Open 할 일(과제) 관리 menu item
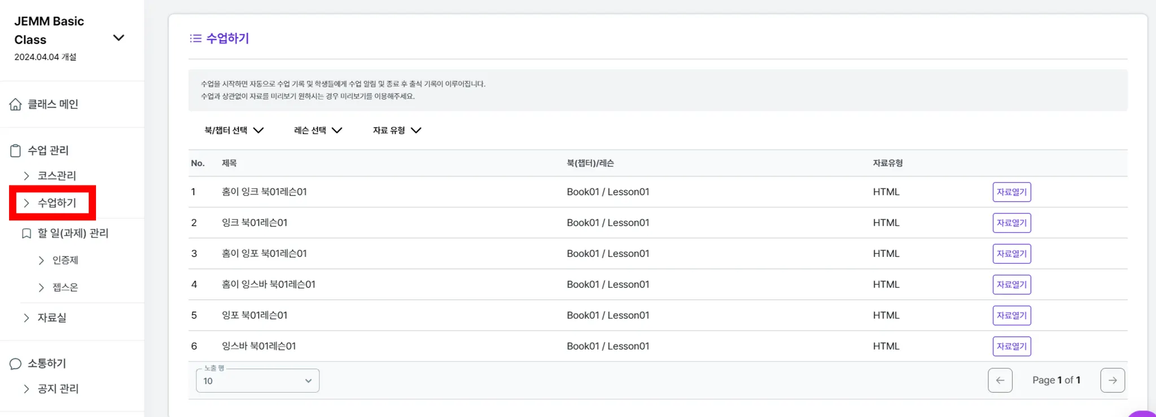 [x=73, y=233]
